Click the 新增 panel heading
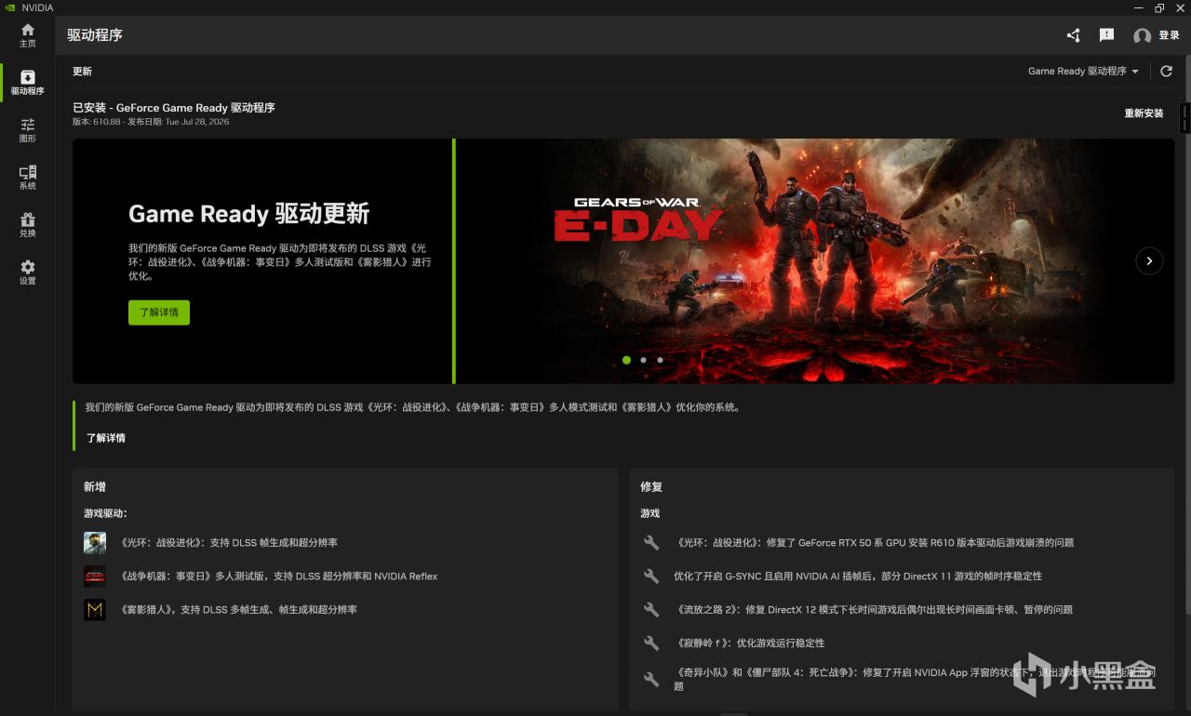This screenshot has width=1191, height=716. (94, 487)
